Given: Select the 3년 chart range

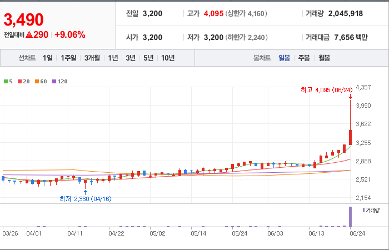Looking at the screenshot, I should click(x=131, y=58).
